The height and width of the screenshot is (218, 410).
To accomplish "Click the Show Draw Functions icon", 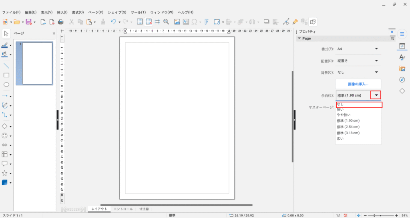I will 313,22.
